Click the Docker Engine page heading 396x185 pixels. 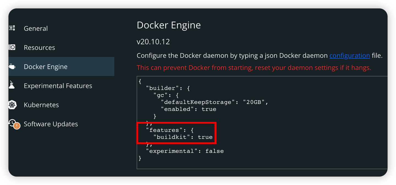(169, 25)
